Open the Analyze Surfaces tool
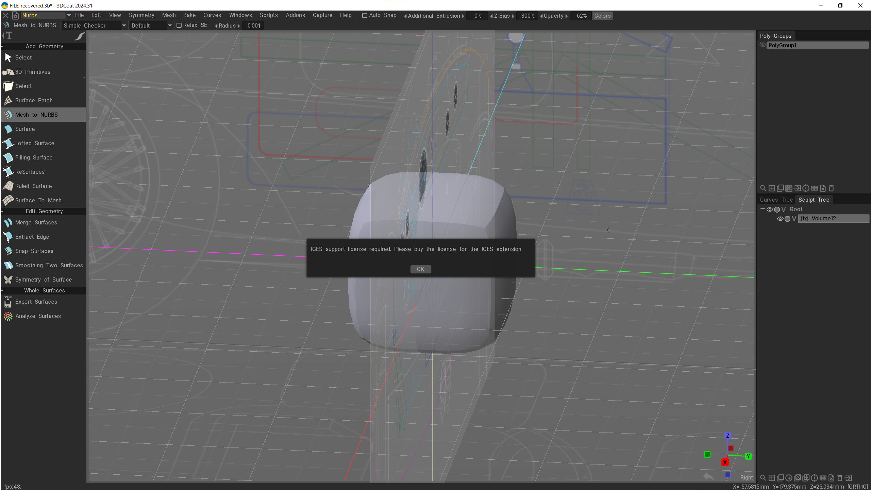The height and width of the screenshot is (491, 872). 38,316
